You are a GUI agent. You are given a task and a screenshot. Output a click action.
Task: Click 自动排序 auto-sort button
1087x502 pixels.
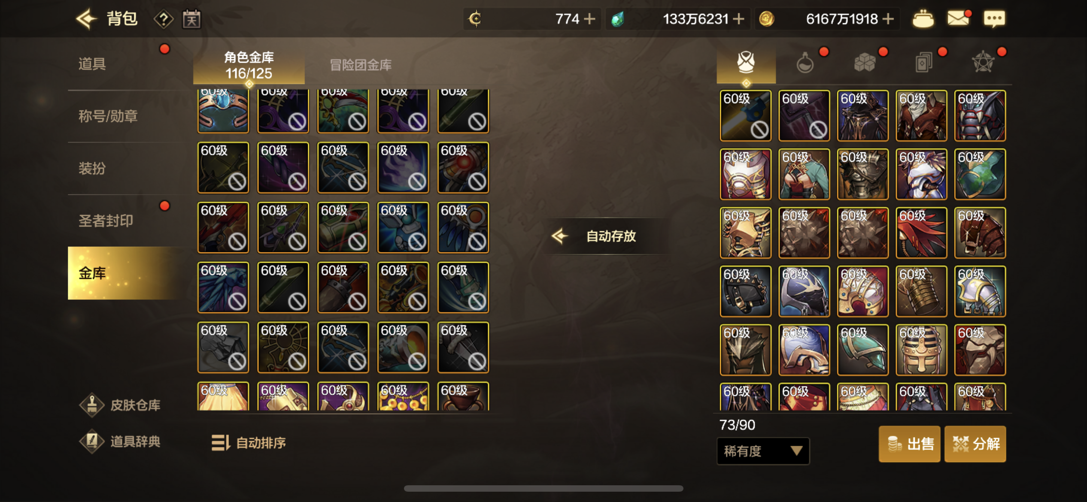coord(249,443)
